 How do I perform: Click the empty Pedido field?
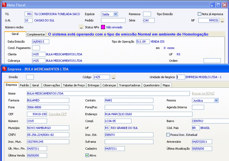(113, 20)
